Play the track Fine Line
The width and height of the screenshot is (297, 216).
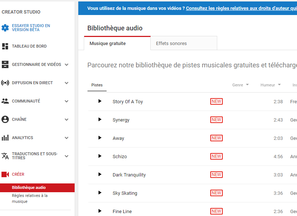100,211
